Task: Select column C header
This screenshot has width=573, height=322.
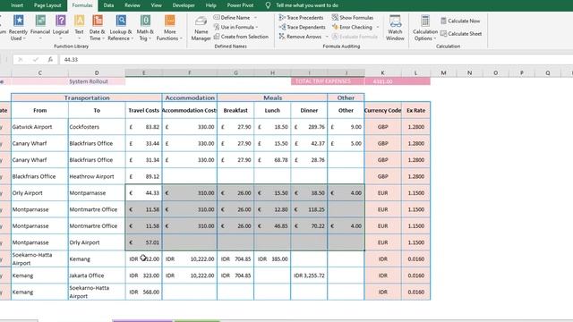Action: click(x=39, y=73)
